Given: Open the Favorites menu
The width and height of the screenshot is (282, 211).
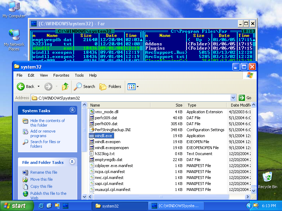Looking at the screenshot, I should click(61, 75).
